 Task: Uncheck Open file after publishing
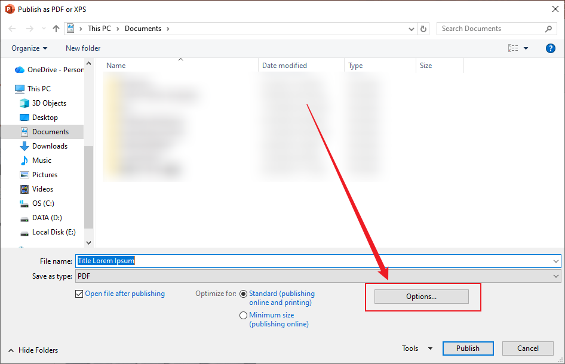(79, 294)
